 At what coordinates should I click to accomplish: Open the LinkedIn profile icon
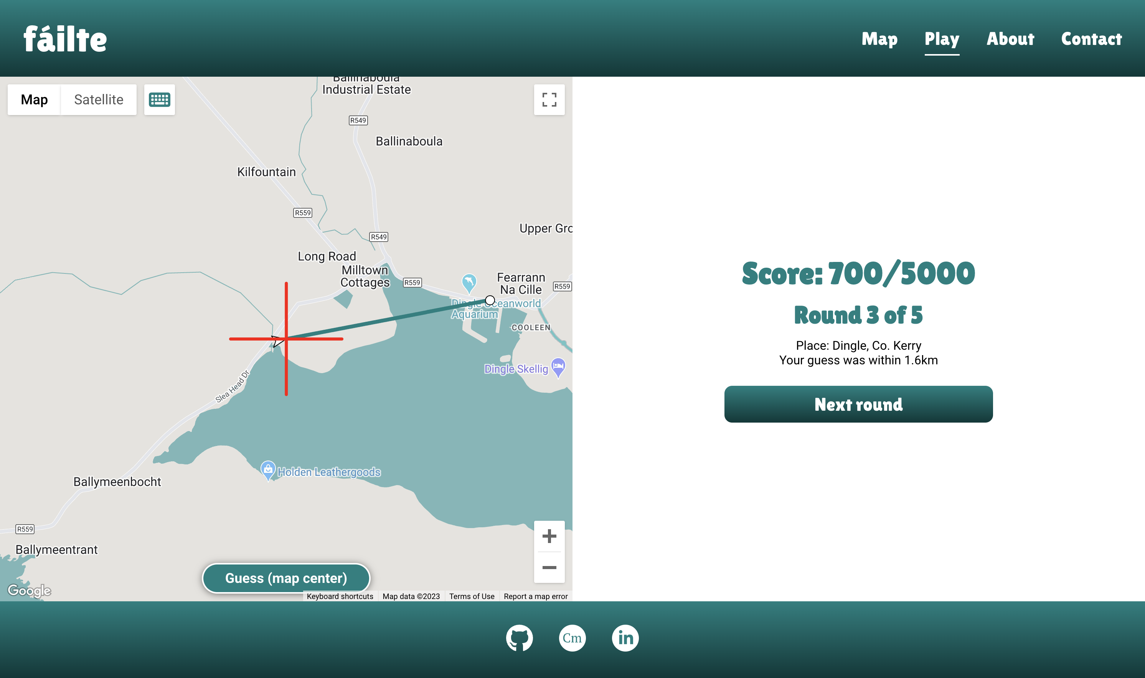click(x=625, y=638)
